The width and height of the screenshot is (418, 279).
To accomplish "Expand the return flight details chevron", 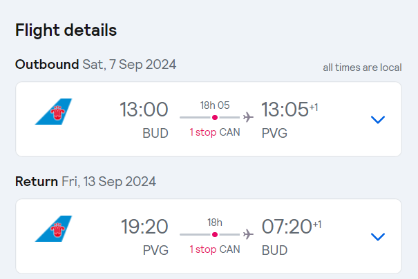I will 378,236.
